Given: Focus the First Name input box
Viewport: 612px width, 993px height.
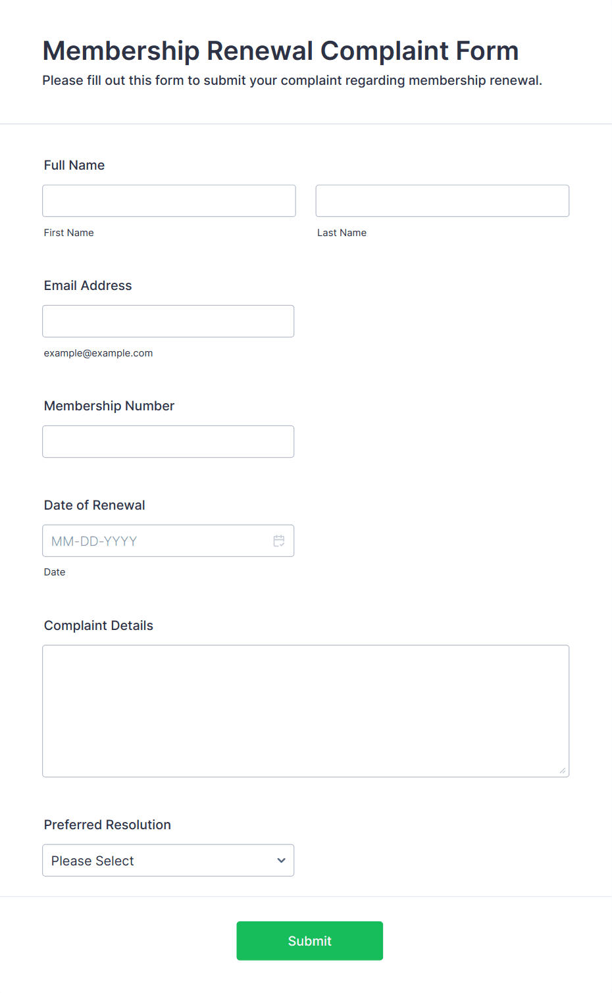Looking at the screenshot, I should (169, 201).
